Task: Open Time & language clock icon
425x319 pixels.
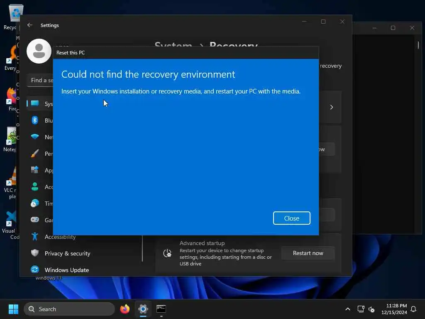Action: (x=35, y=203)
